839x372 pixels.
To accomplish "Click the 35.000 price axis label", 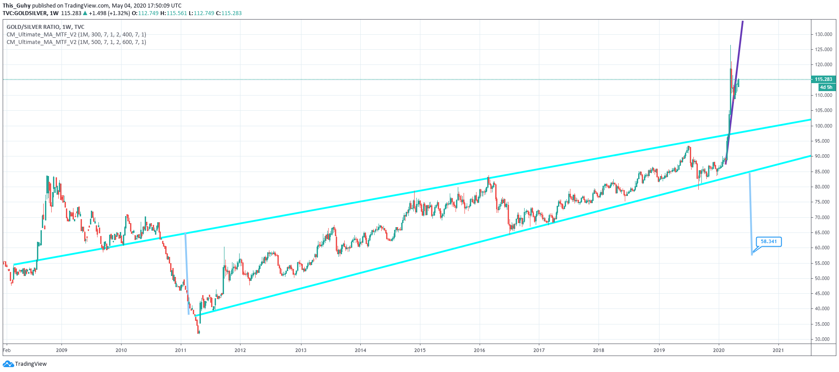I will tap(823, 324).
